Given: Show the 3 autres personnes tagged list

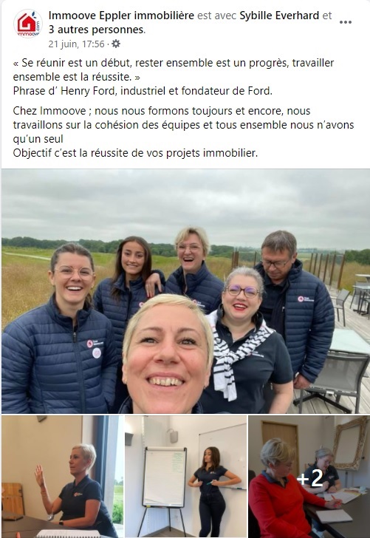Looking at the screenshot, I should click(96, 30).
